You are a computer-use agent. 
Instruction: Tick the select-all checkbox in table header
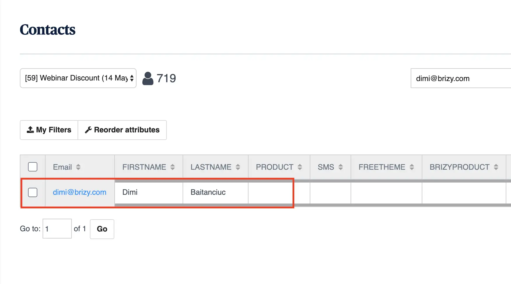coord(33,167)
